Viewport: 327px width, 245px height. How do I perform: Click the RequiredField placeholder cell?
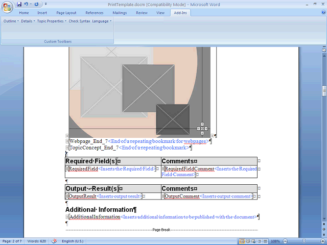113,171
